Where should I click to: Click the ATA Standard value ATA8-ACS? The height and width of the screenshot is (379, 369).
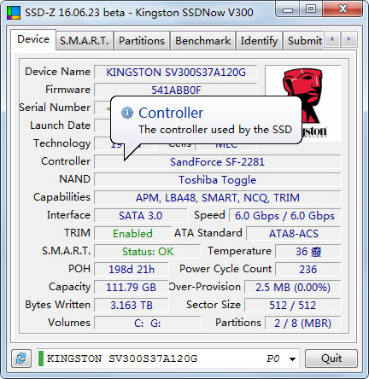(294, 234)
